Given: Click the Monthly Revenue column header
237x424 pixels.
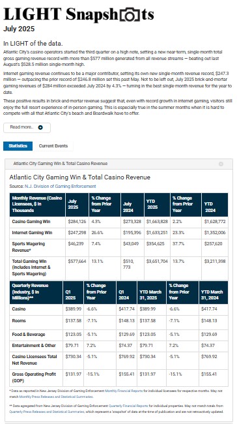Looking at the screenshot, I should click(x=37, y=204).
